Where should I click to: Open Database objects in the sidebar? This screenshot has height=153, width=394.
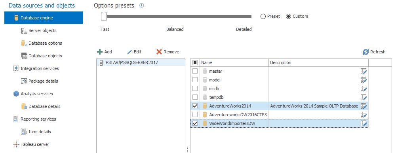[45, 56]
